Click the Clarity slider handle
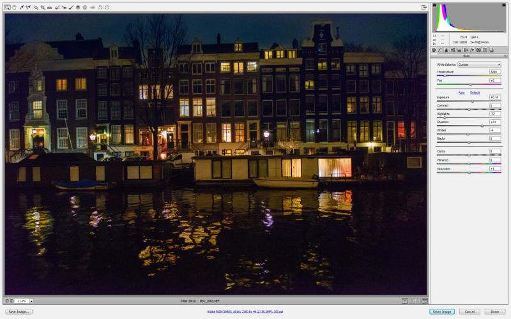Viewport: 511px width, 319px height. point(469,155)
